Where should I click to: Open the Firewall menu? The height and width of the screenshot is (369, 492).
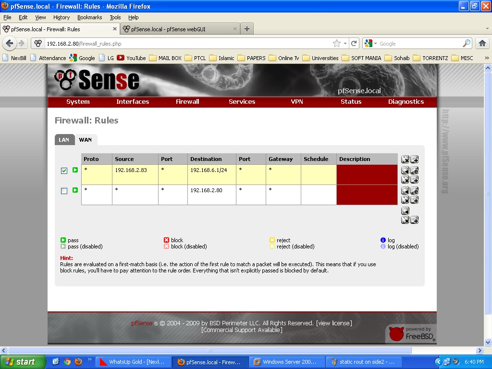point(187,101)
